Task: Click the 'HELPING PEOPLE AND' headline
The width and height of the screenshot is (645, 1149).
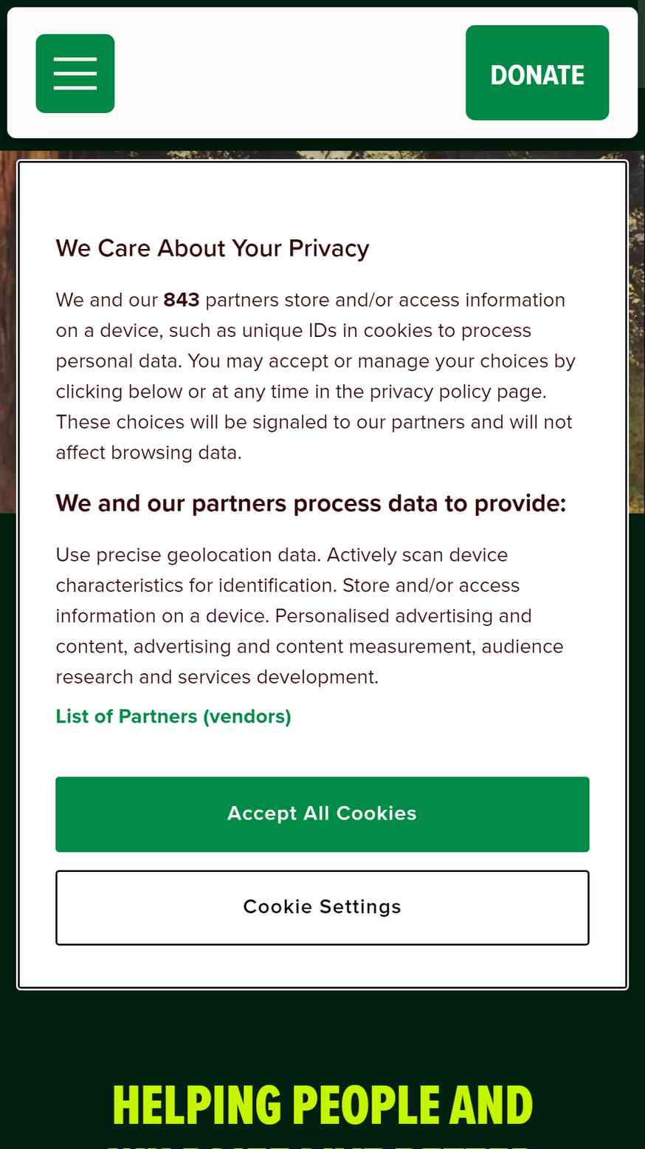Action: pos(322,1105)
